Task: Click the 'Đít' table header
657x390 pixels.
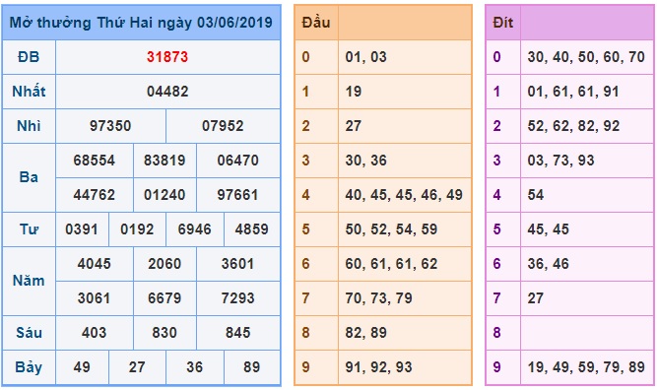Action: tap(502, 23)
